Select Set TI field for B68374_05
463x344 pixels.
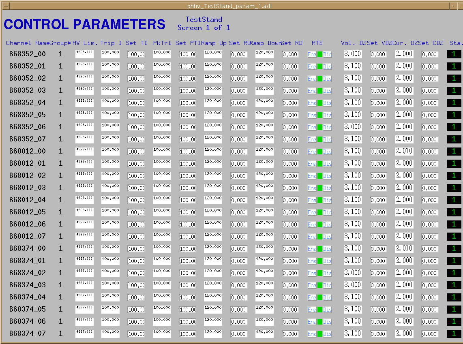coord(136,310)
